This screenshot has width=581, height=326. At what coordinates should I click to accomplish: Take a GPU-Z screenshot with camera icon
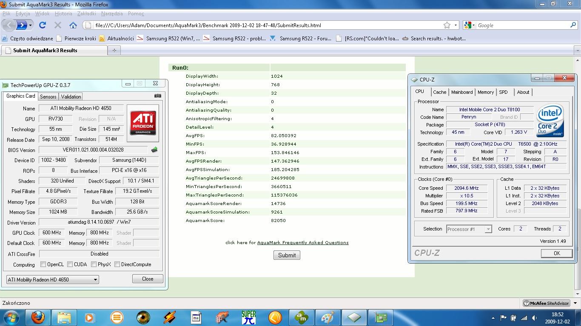click(x=157, y=96)
